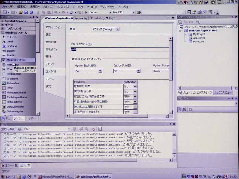Screen dimensions: 239x179
Task: Clear the output with the red X icon
Action: 94,129
